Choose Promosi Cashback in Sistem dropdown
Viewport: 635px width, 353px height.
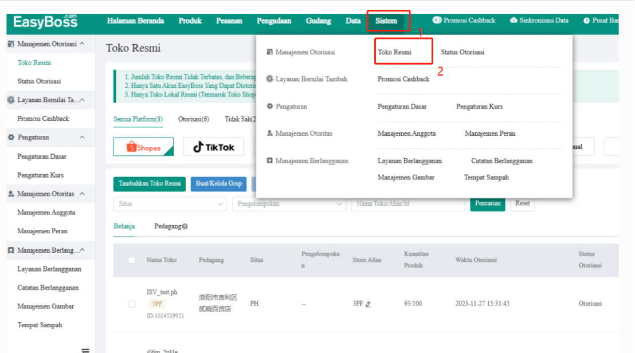[403, 79]
